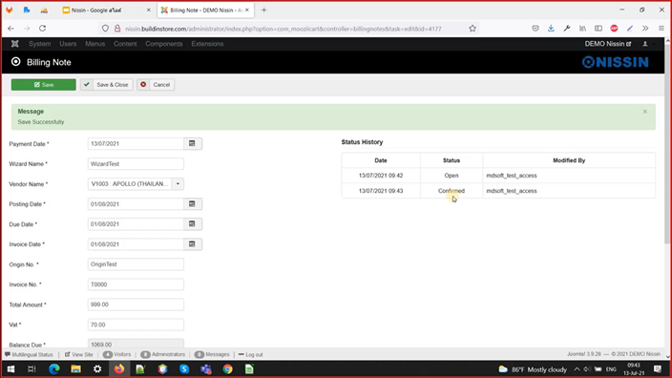Bookmark this page with the star icon

point(472,29)
